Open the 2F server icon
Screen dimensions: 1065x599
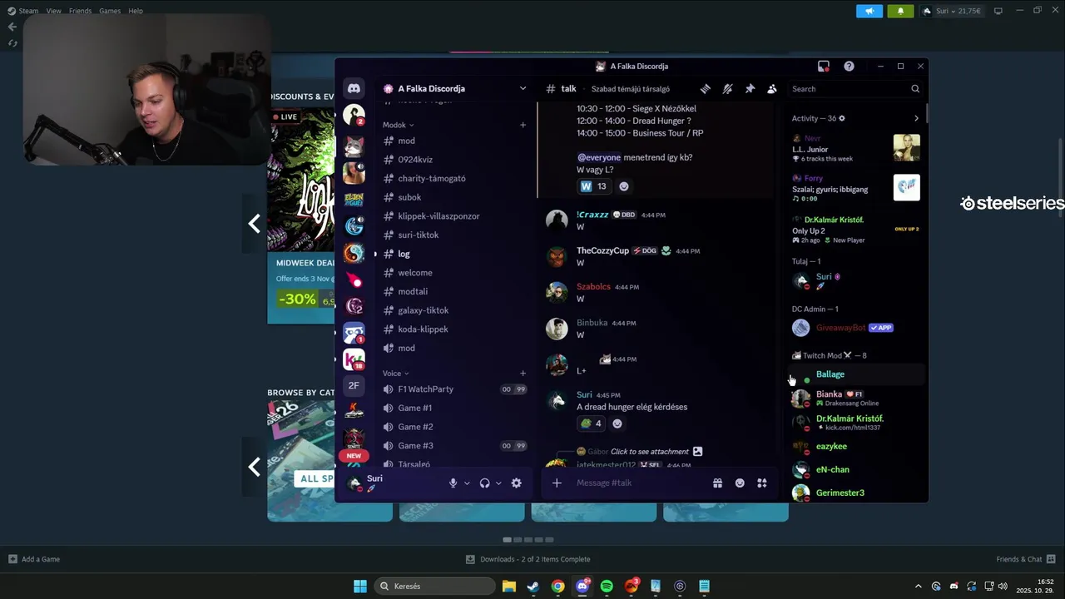[354, 385]
